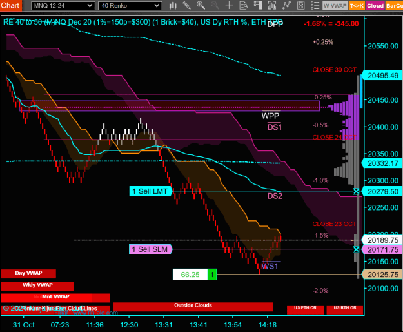Image resolution: width=403 pixels, height=332 pixels.
Task: Click the 20550.00 price axis label
Action: coord(383,46)
